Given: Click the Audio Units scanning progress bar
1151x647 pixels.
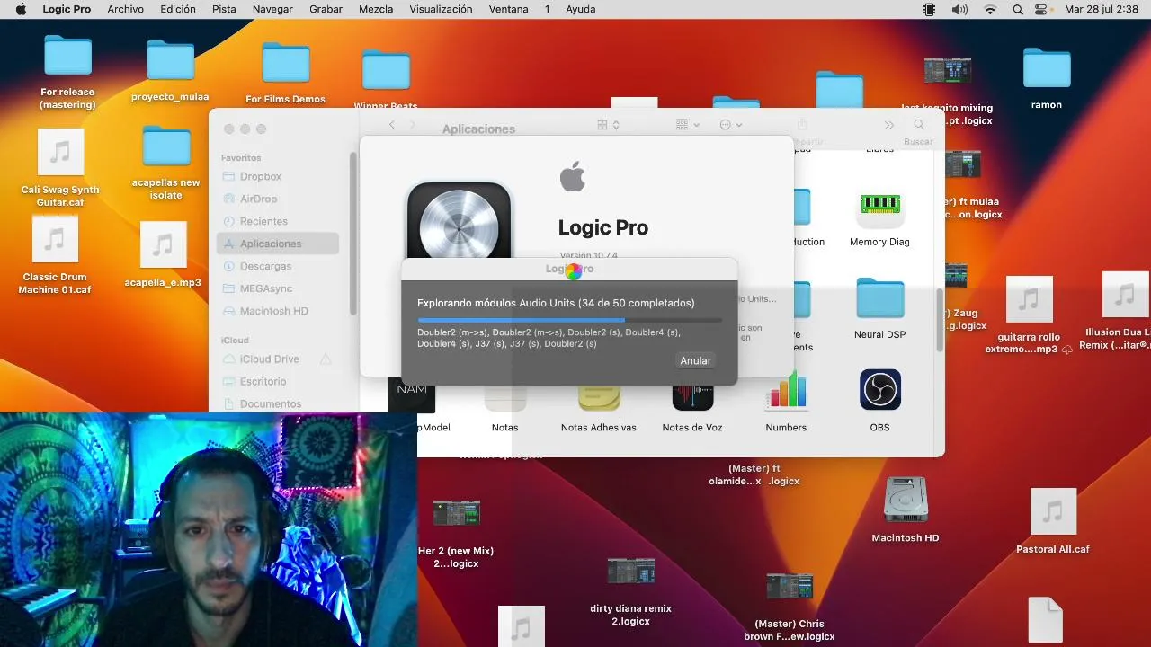Looking at the screenshot, I should (569, 320).
